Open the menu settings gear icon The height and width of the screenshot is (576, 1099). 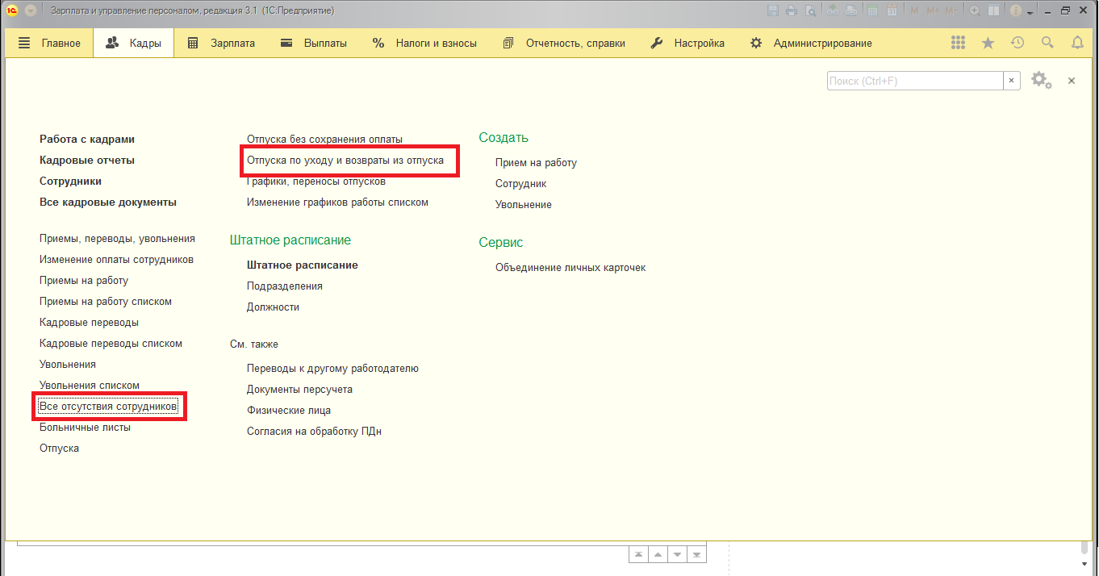1041,81
